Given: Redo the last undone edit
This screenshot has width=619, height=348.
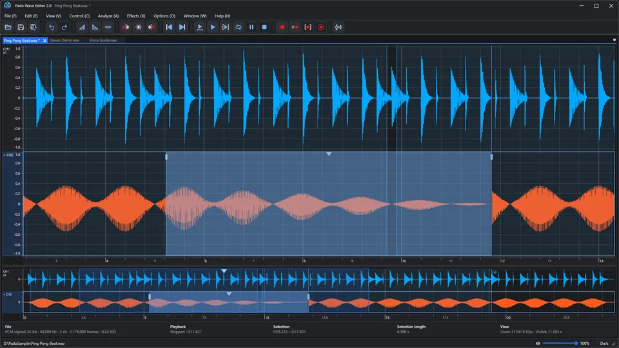Looking at the screenshot, I should 64,27.
